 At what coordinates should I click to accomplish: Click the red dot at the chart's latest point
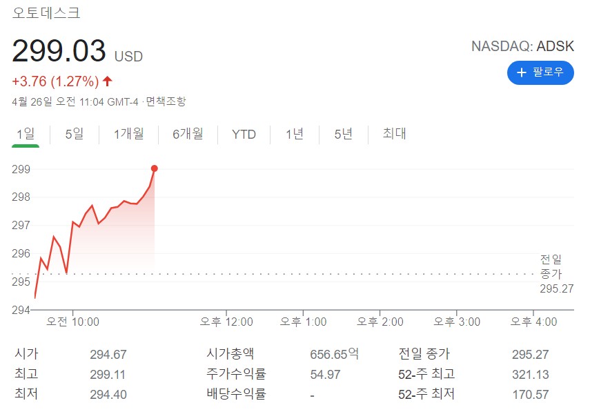(154, 168)
